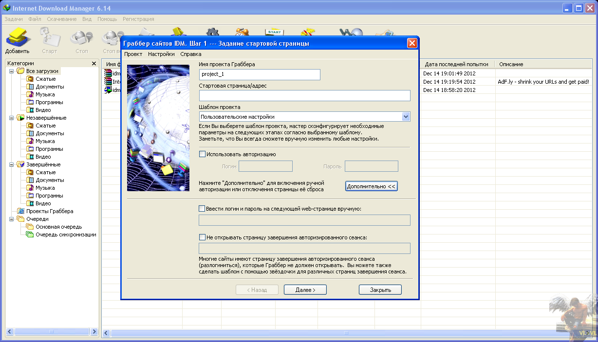The height and width of the screenshot is (342, 598).
Task: Click the Дополнительно << button
Action: 372,186
